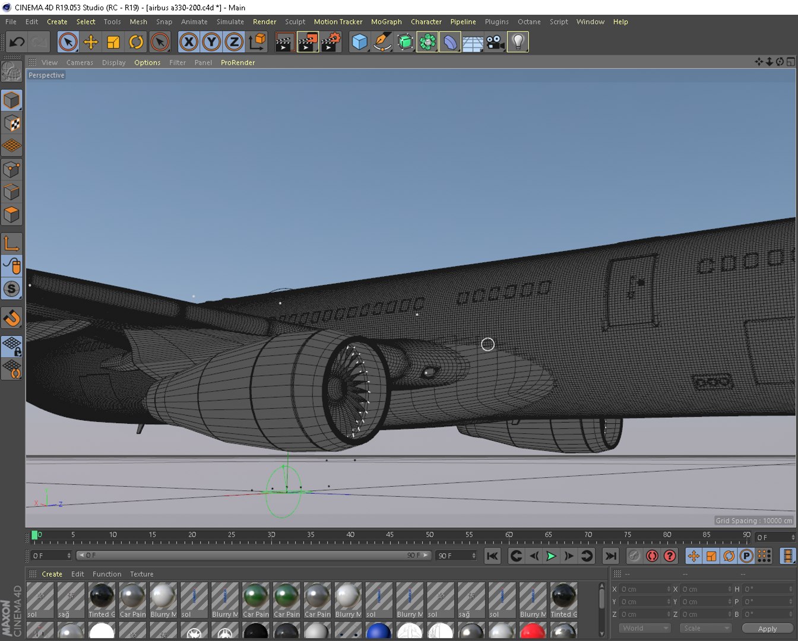The width and height of the screenshot is (798, 641).
Task: Open keyframe selection question-mark icon
Action: 670,556
